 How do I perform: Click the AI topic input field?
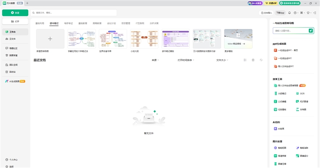pyautogui.click(x=291, y=31)
